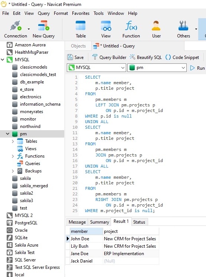
Task: Open the Table objects icon
Action: click(x=81, y=26)
